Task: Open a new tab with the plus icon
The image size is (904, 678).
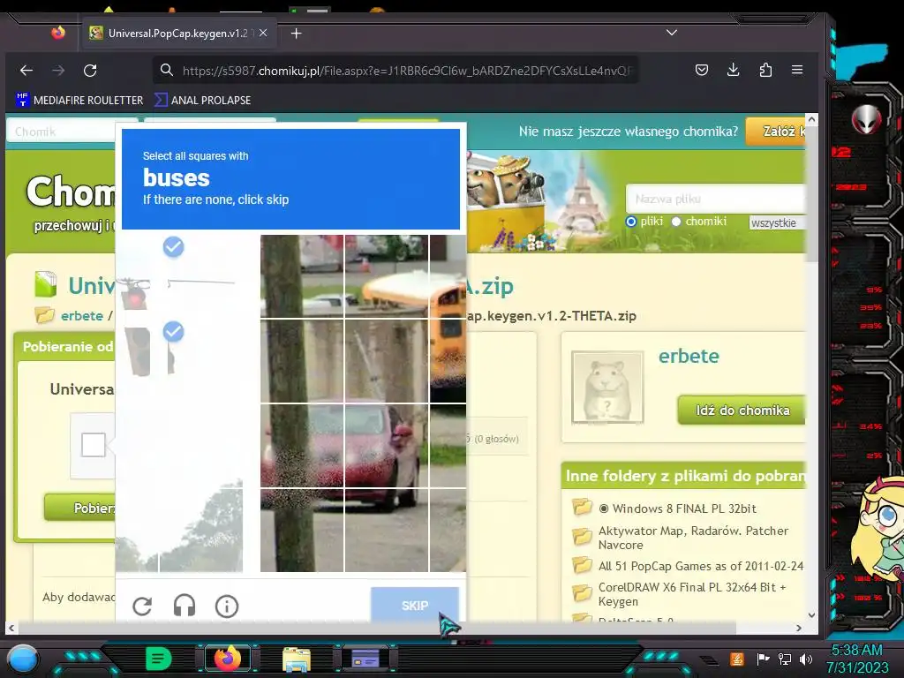Action: click(x=297, y=34)
